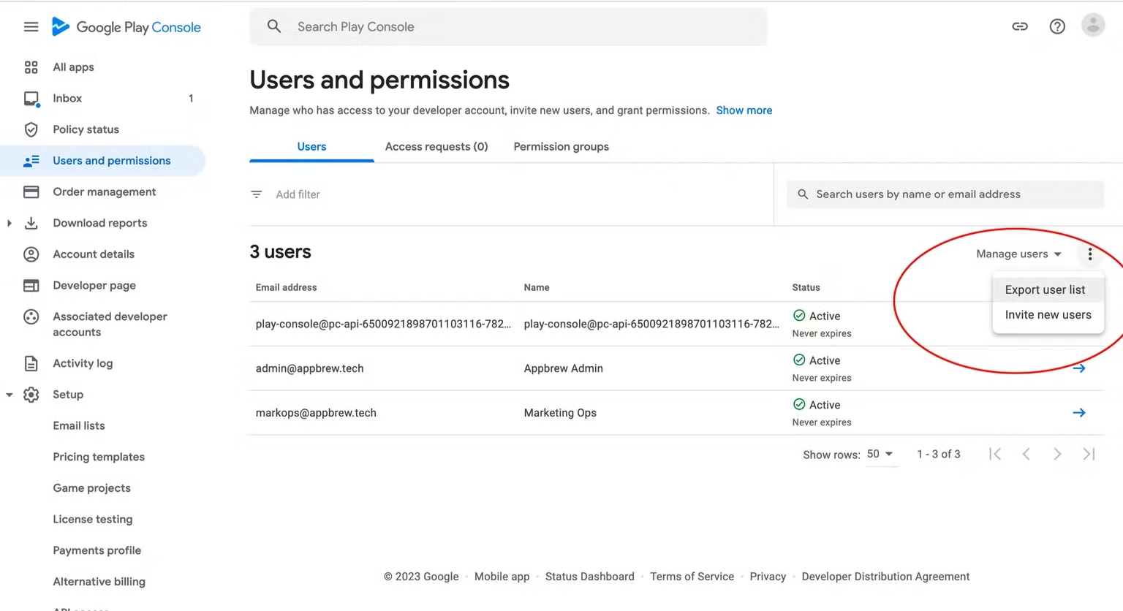
Task: Open License testing under Setup
Action: tap(93, 520)
